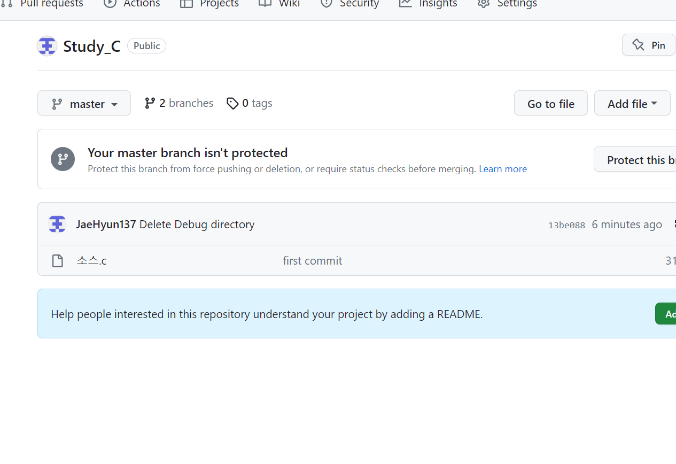
Task: Click the Go to file button
Action: click(551, 103)
